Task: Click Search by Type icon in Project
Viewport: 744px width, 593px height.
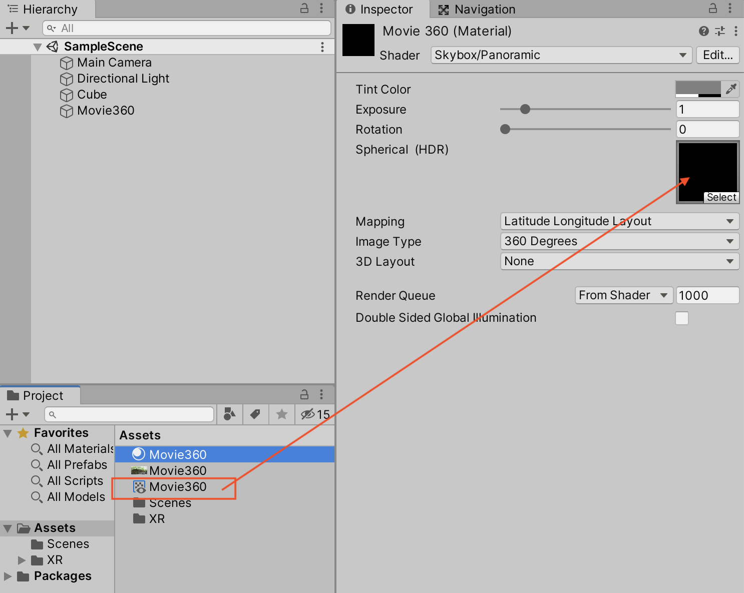Action: point(229,414)
